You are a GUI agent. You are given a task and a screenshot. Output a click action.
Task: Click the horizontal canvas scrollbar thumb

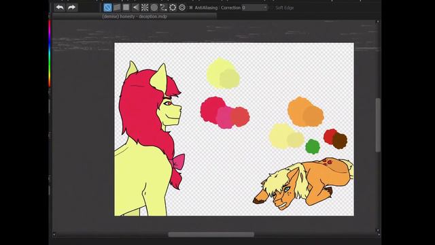[211, 234]
